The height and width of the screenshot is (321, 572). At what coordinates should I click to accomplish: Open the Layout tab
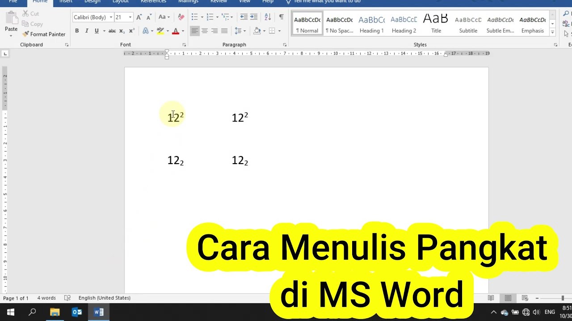(121, 2)
